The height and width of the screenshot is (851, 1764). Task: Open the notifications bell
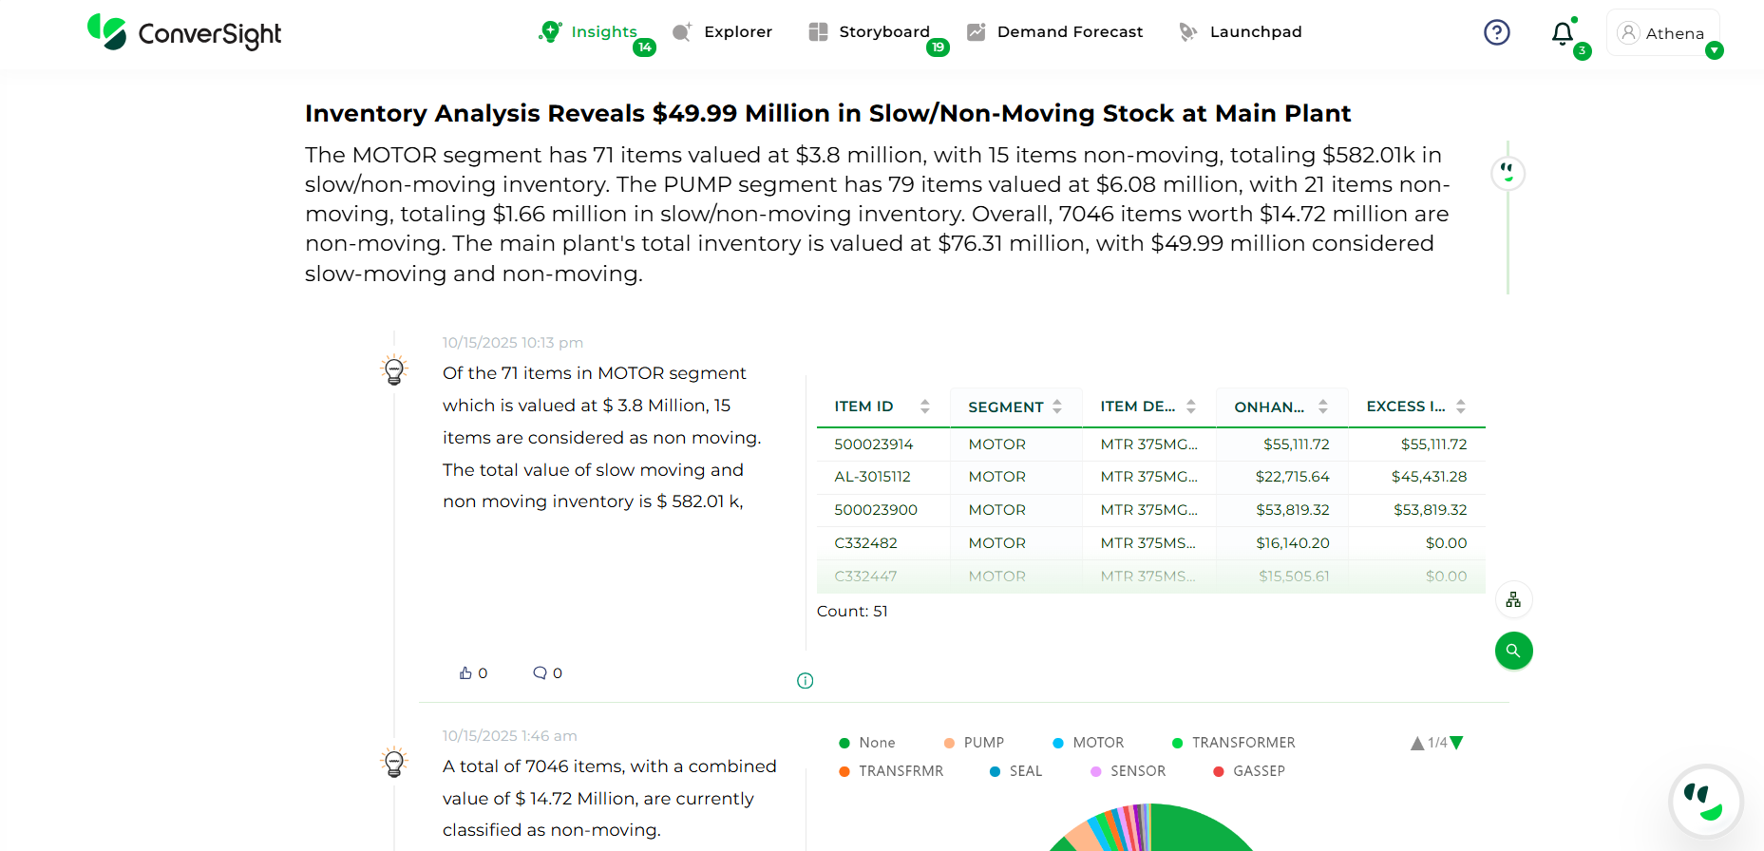coord(1562,34)
